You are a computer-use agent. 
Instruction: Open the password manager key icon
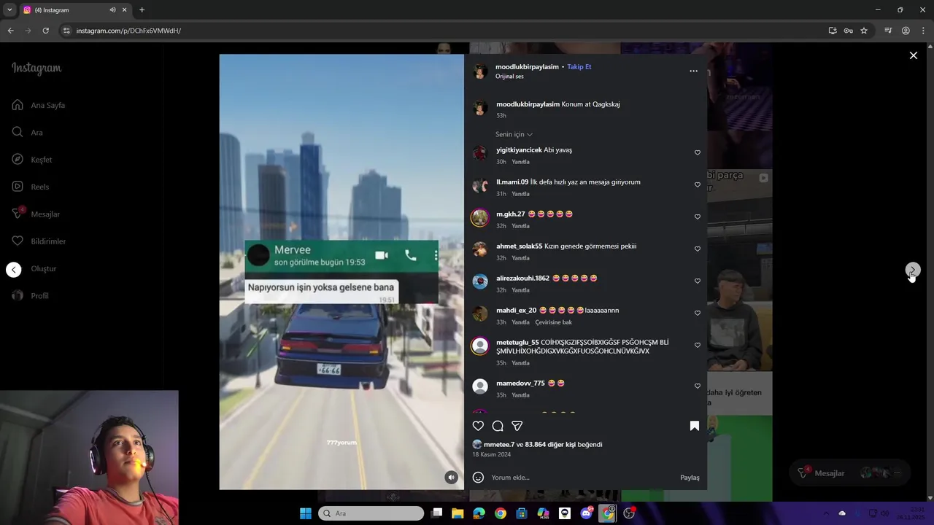848,31
